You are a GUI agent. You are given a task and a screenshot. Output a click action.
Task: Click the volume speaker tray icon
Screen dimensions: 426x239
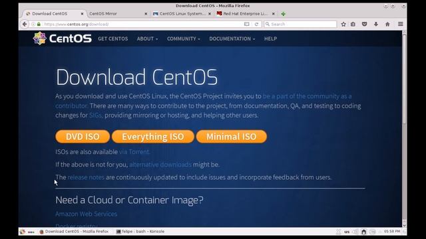tap(355, 232)
